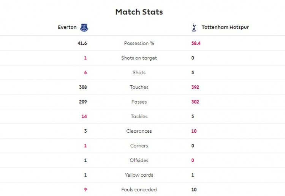Select Everton's 14 tackles value
Screen dimensions: 285x196
click(x=84, y=116)
